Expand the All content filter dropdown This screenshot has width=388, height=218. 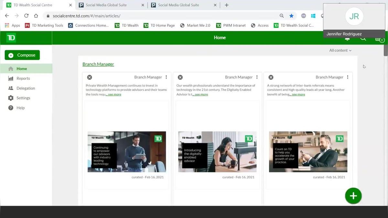point(340,50)
